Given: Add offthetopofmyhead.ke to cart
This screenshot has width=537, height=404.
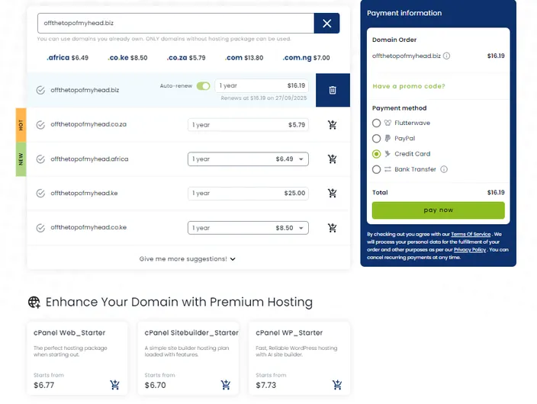Looking at the screenshot, I should tap(333, 193).
